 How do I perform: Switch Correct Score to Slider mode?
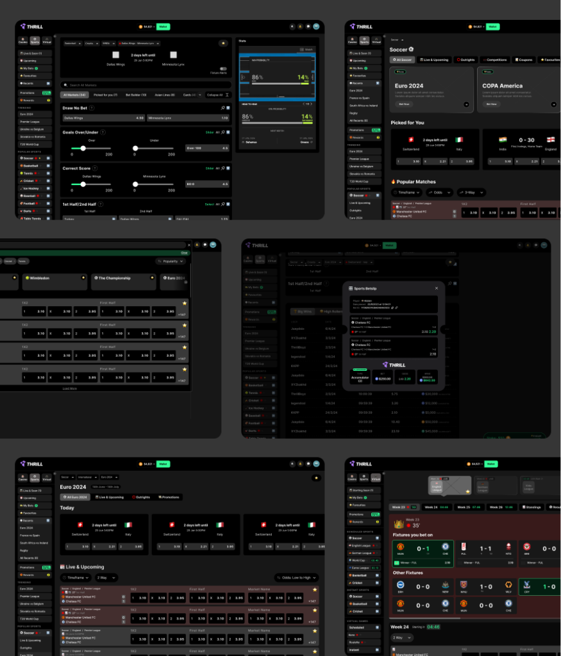(x=210, y=168)
